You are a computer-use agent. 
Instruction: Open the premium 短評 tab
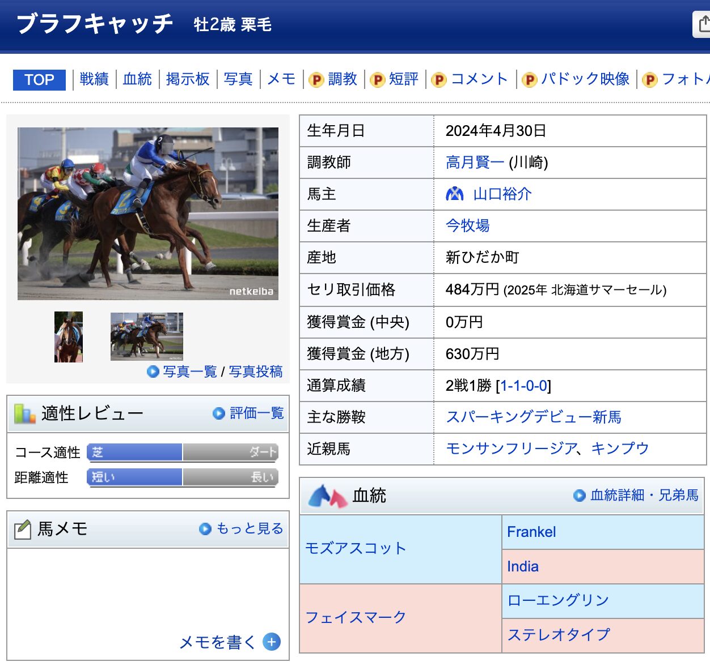pos(404,79)
